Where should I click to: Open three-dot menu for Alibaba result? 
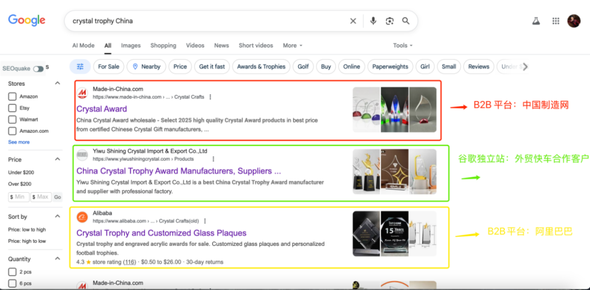point(205,221)
